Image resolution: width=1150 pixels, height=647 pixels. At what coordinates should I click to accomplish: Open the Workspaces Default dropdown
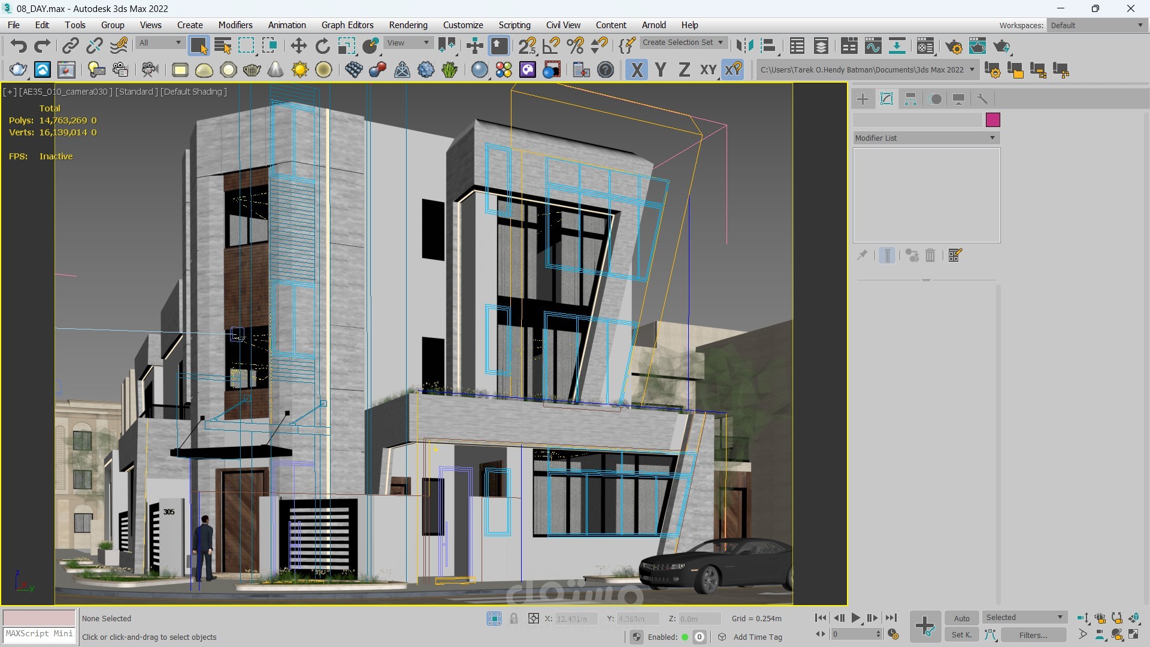tap(1097, 25)
